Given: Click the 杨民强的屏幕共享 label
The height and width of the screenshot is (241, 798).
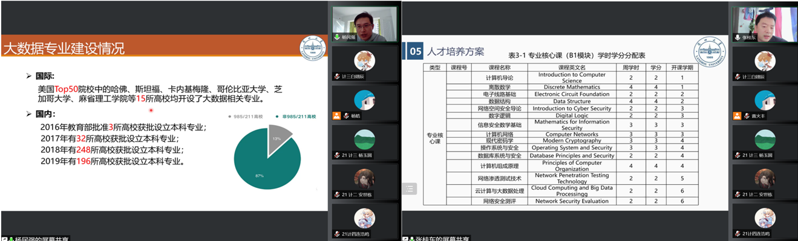Looking at the screenshot, I should 42,239.
